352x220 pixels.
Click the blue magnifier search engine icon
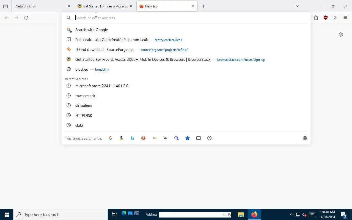pos(177,138)
